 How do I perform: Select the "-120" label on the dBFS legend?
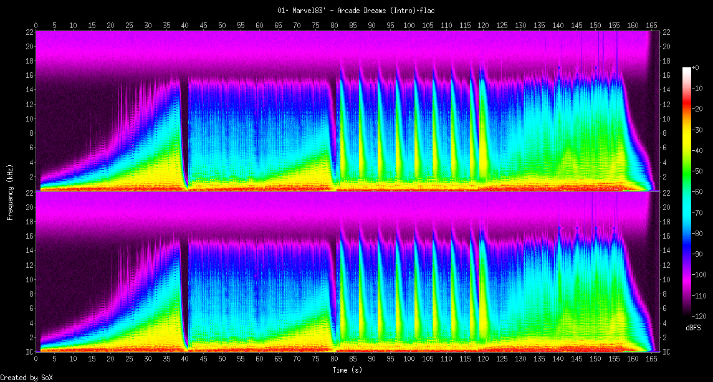[x=700, y=316]
